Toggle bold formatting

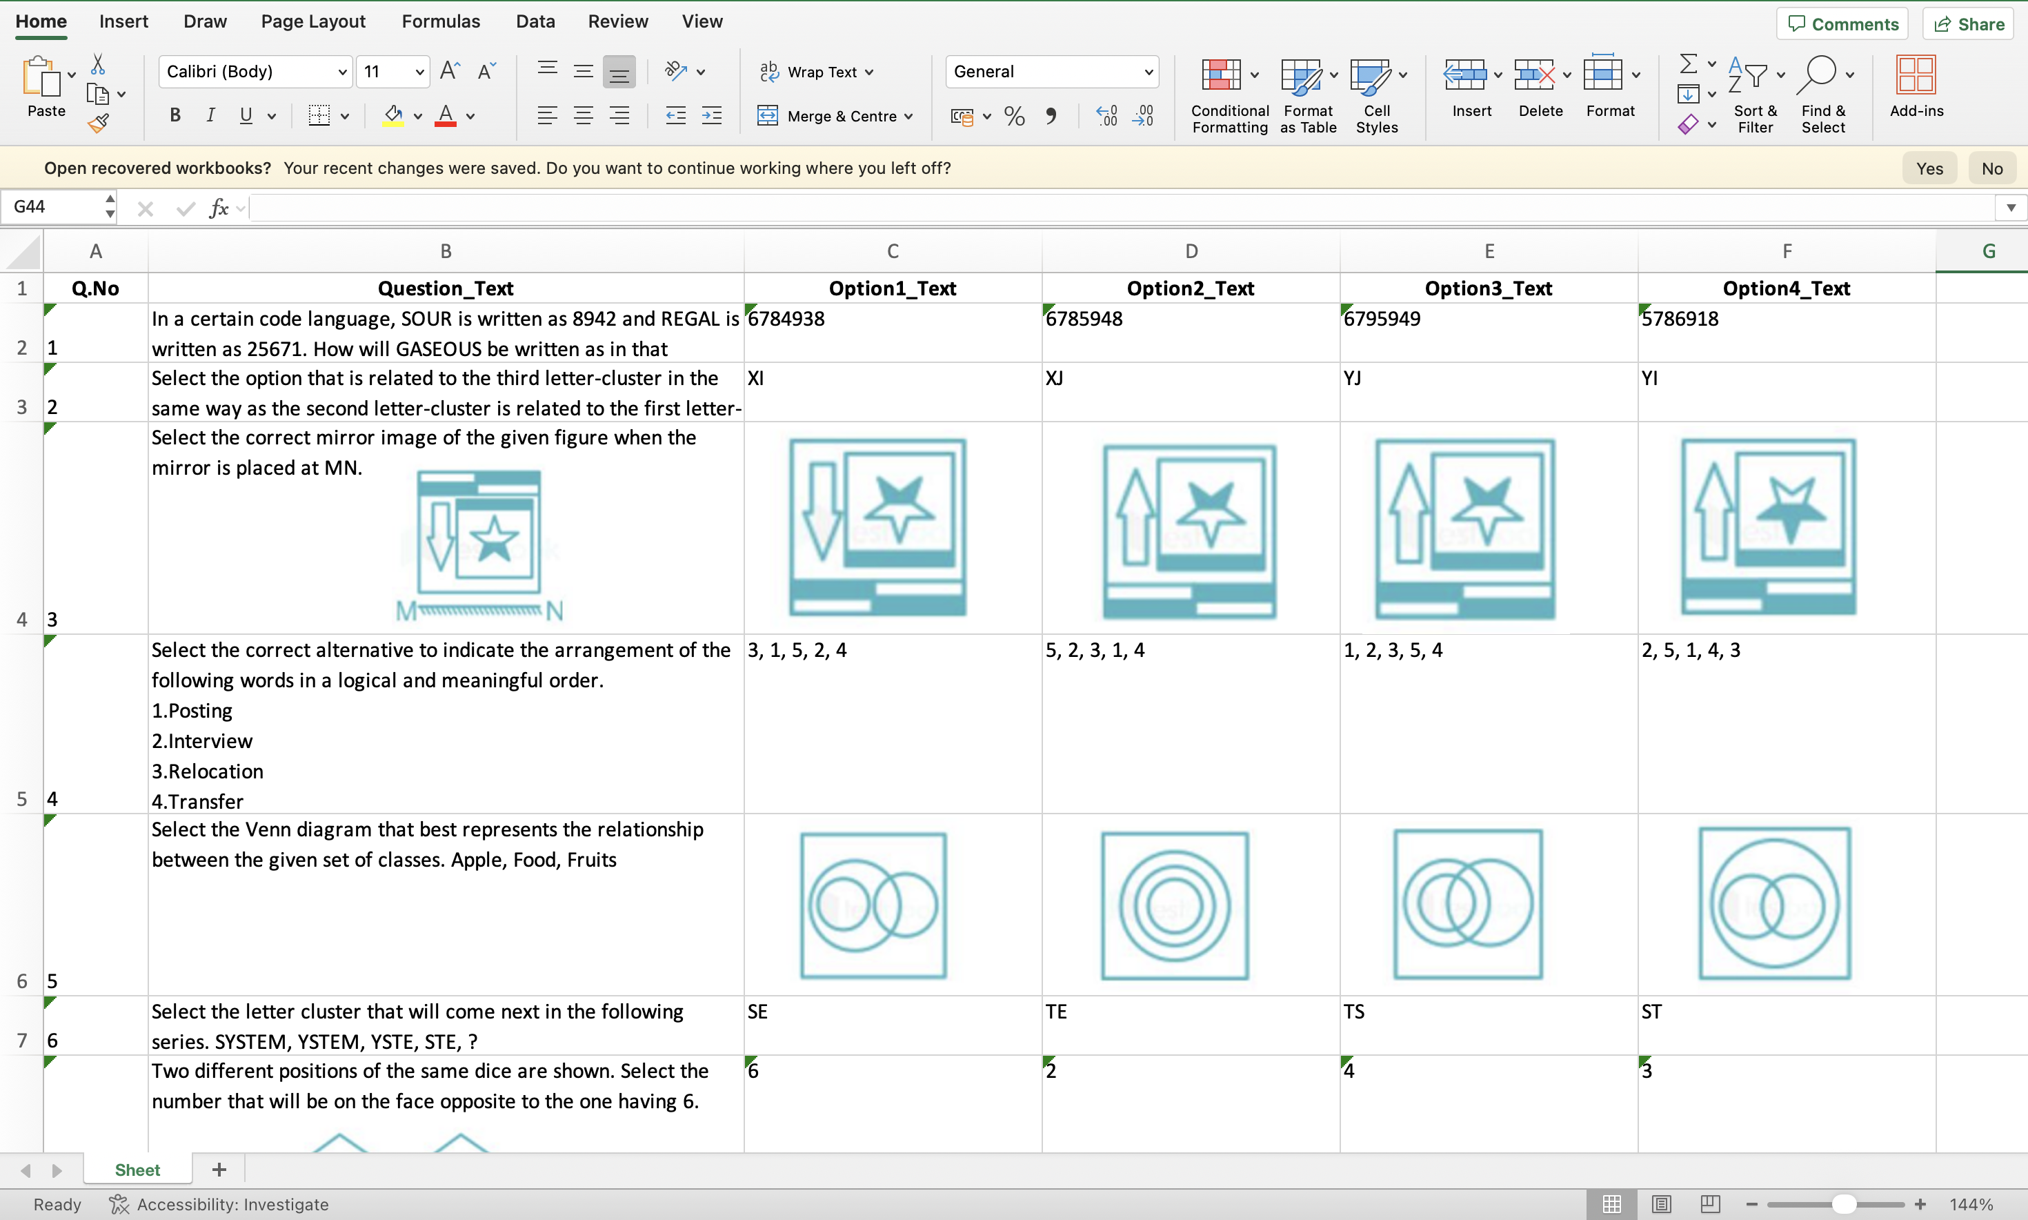click(x=175, y=116)
